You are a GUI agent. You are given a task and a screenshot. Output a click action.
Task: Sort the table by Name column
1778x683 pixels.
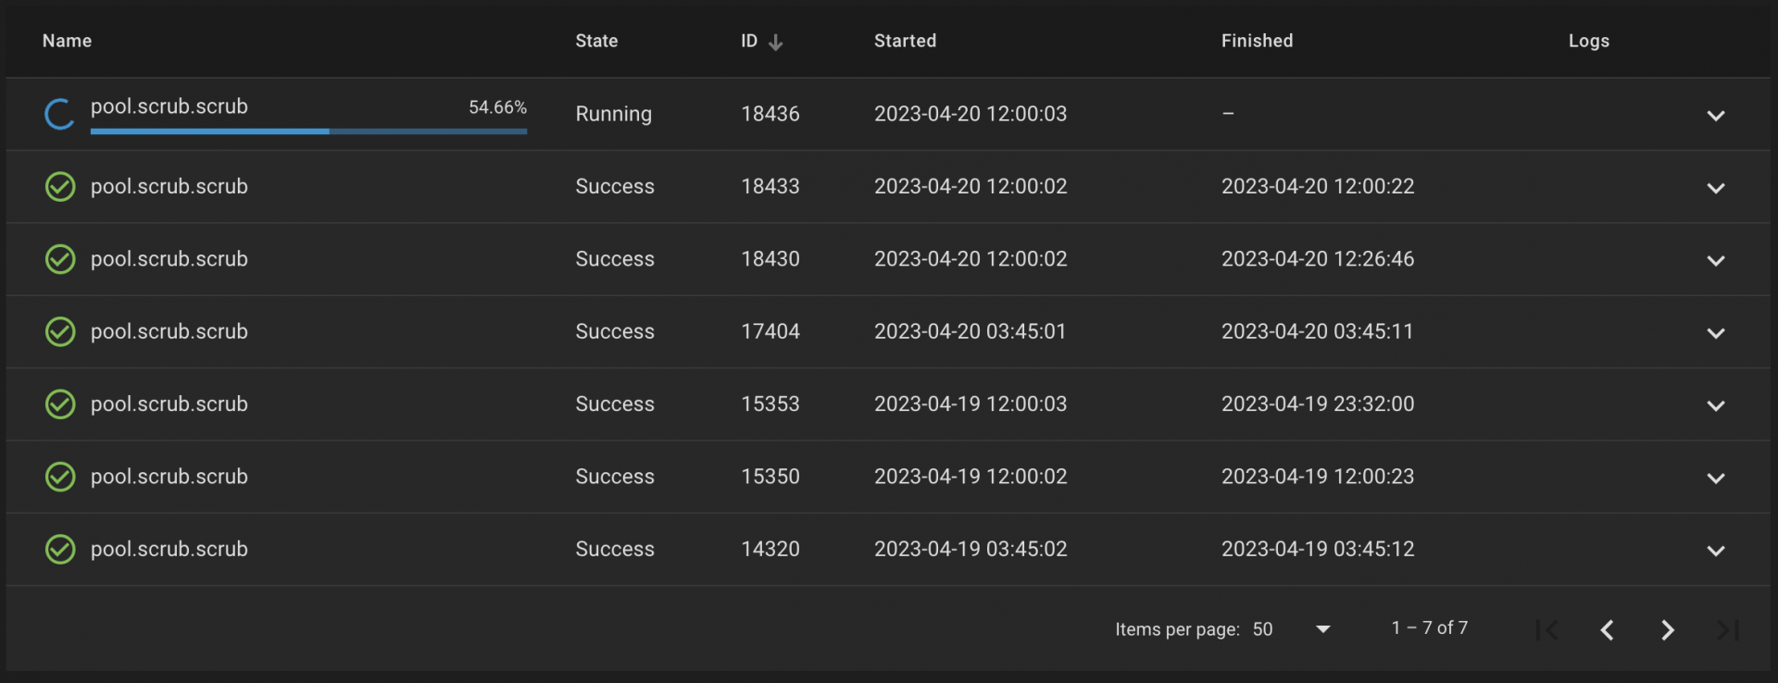click(x=67, y=41)
